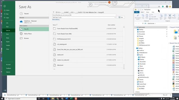
Task: Collapse the Recent files section
Action: 169,43
